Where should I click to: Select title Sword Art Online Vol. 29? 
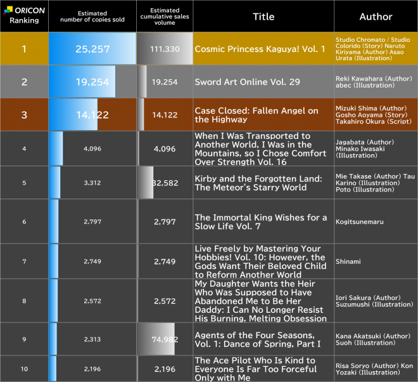click(x=248, y=82)
